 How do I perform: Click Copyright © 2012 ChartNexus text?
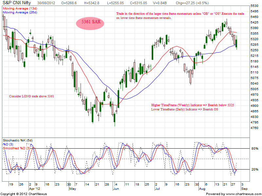pyautogui.click(x=24, y=194)
